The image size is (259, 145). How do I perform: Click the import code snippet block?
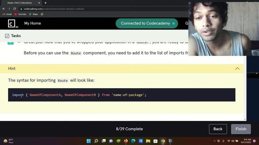pos(122,95)
